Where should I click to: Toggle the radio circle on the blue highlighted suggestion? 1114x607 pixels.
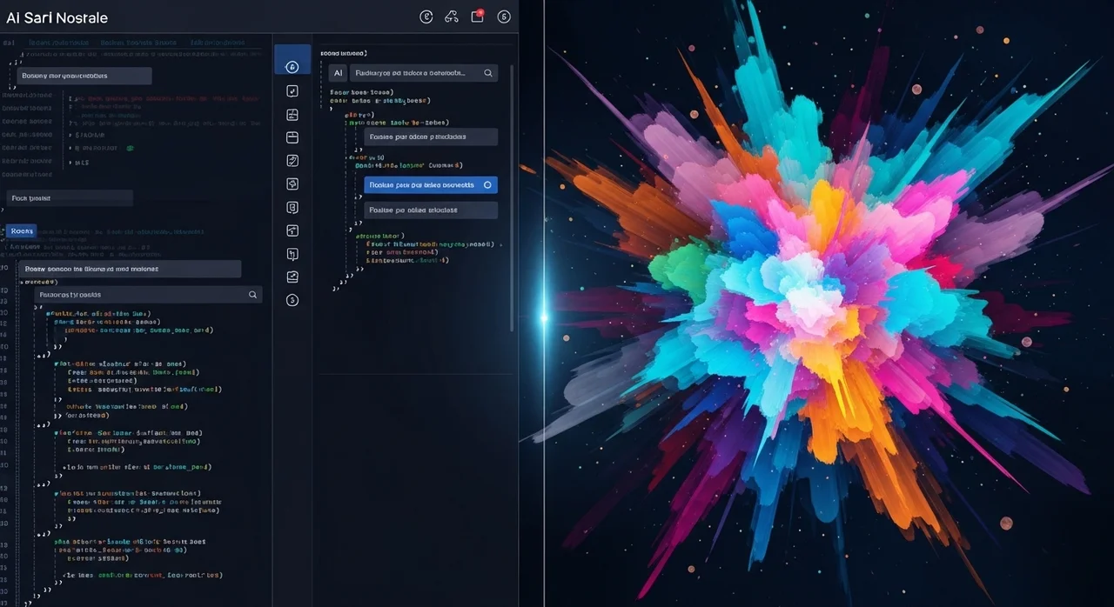click(x=487, y=185)
